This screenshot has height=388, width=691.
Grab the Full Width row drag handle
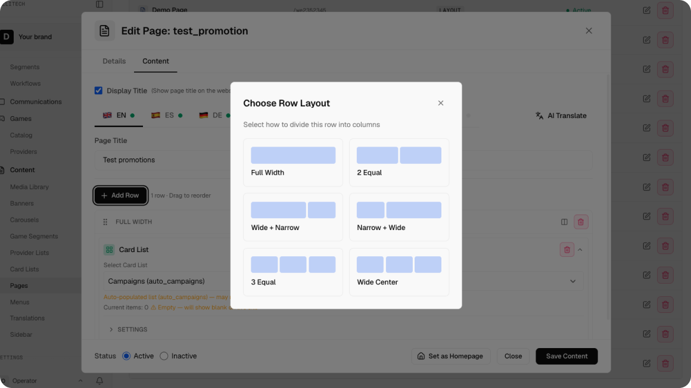(105, 222)
